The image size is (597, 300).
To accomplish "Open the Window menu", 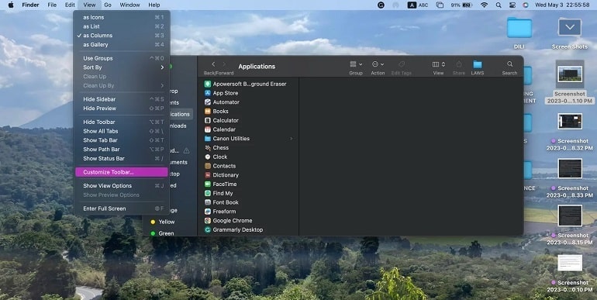I will coord(129,5).
